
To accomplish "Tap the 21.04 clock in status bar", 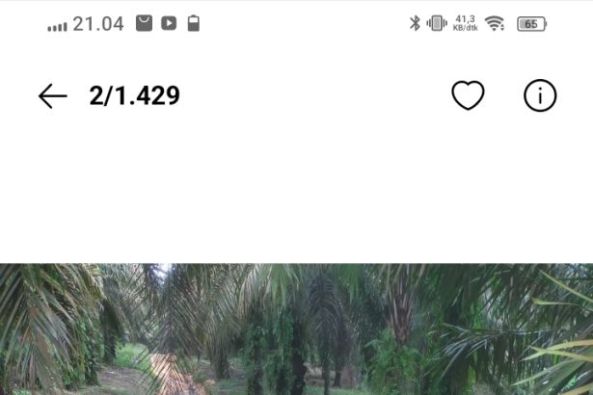I will (98, 24).
